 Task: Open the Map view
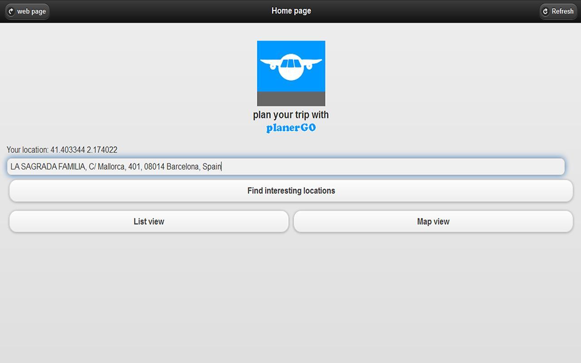[433, 221]
